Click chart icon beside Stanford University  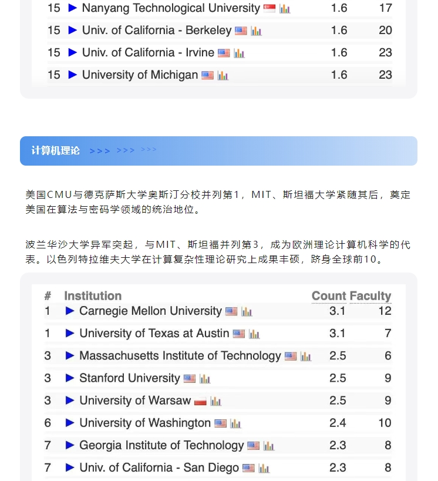pyautogui.click(x=204, y=379)
